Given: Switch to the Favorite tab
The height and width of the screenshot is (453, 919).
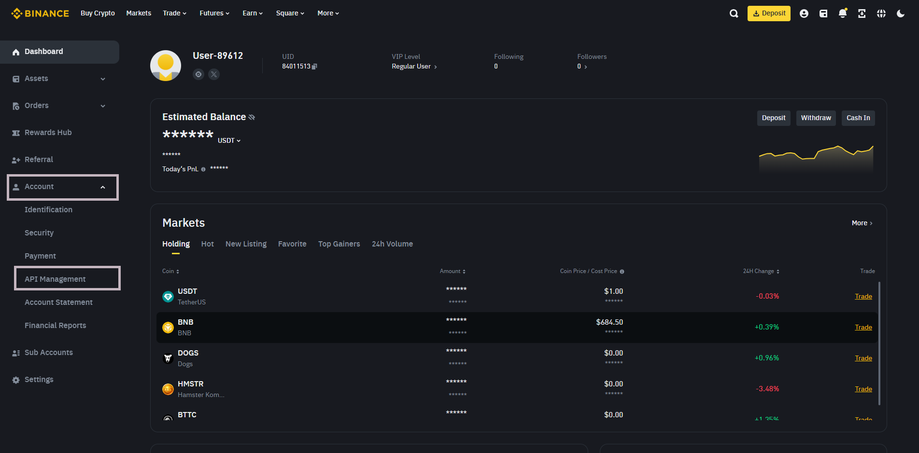Looking at the screenshot, I should 292,244.
